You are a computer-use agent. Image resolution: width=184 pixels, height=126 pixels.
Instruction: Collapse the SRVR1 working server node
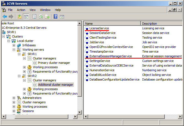pos(19,54)
